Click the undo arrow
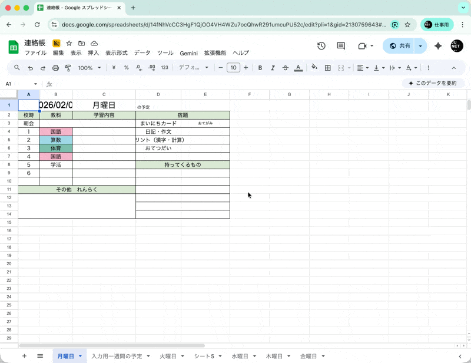 30,68
